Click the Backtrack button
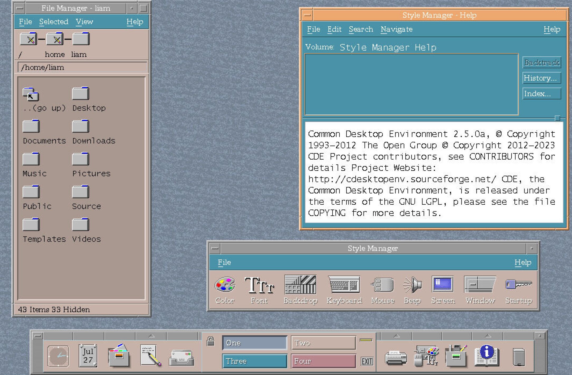Viewport: 572px width, 375px height. tap(542, 62)
